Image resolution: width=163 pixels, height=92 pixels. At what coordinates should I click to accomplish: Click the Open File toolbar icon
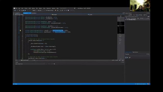click(x=22, y=10)
